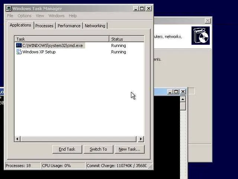Sort by the Task column header
This screenshot has height=179, width=238.
pyautogui.click(x=62, y=39)
